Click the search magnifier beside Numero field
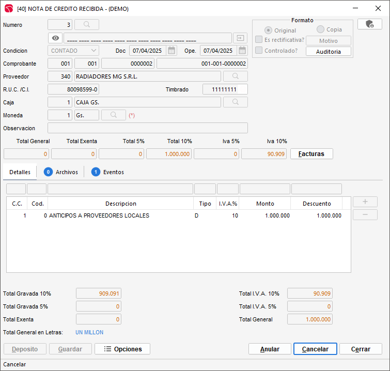Image resolution: width=390 pixels, height=371 pixels. pyautogui.click(x=87, y=25)
